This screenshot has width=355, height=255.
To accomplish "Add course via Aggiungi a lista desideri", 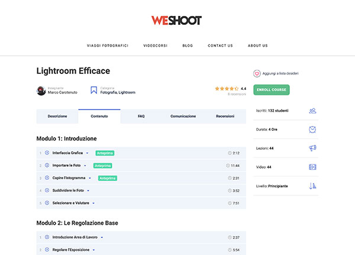I will click(280, 73).
